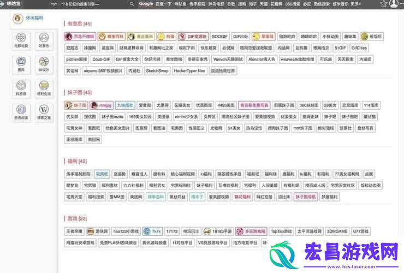Click the magnifier search icon
404x273 pixels.
132,4
